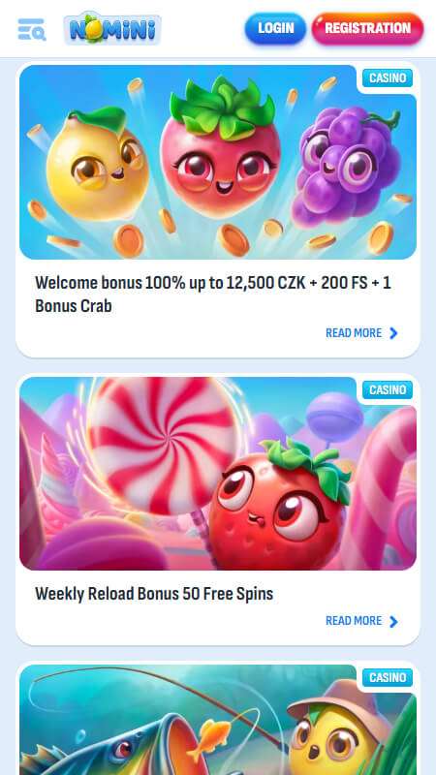This screenshot has width=436, height=775.
Task: Open the candy strawberry banner image
Action: 218,474
